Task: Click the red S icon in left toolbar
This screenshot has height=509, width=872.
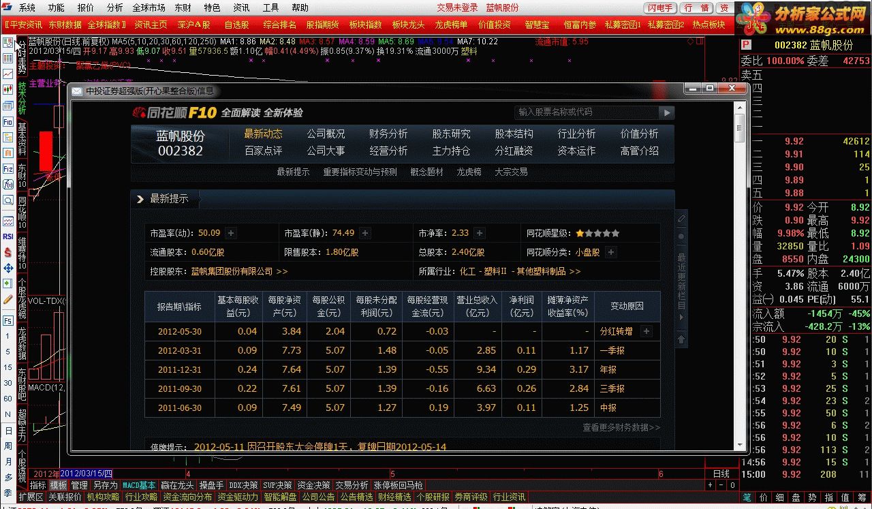Action: 7,252
